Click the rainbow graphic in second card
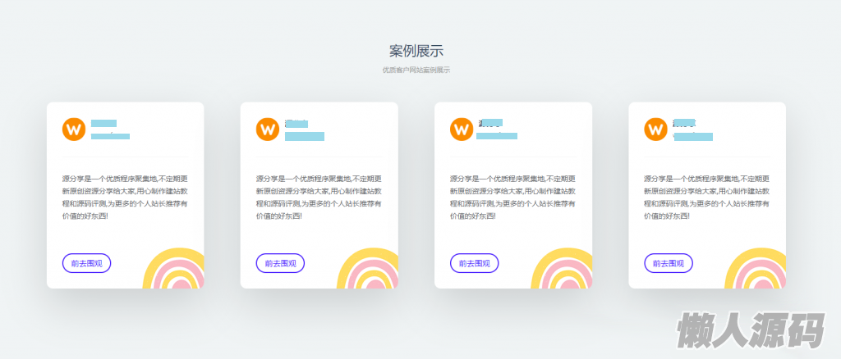This screenshot has width=841, height=359. click(x=368, y=268)
